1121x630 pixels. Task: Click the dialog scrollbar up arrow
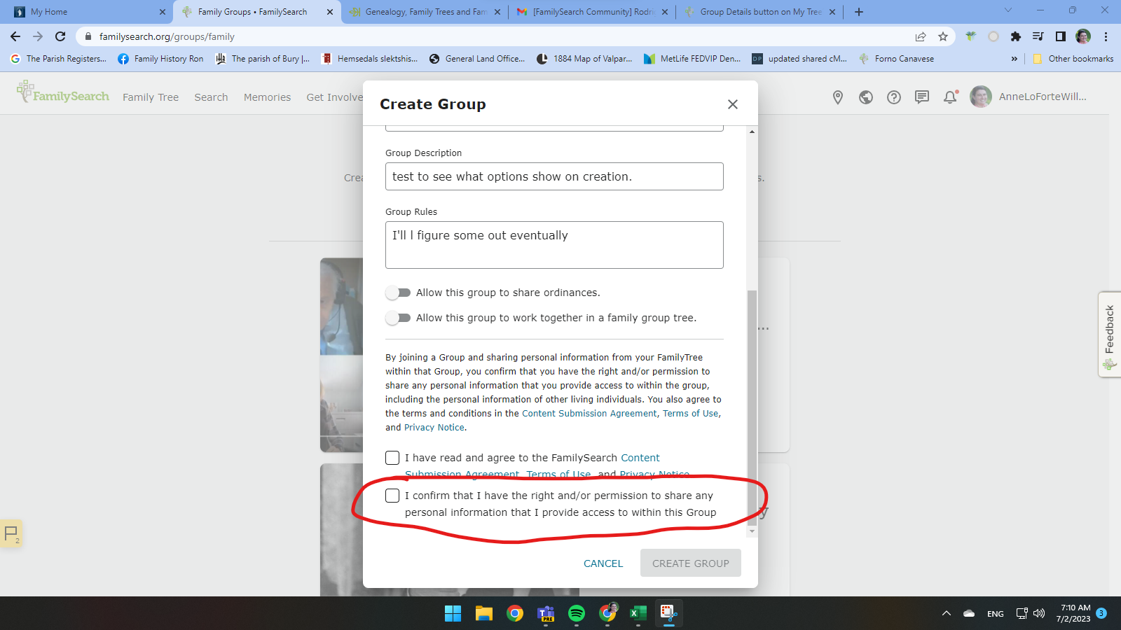click(x=752, y=132)
